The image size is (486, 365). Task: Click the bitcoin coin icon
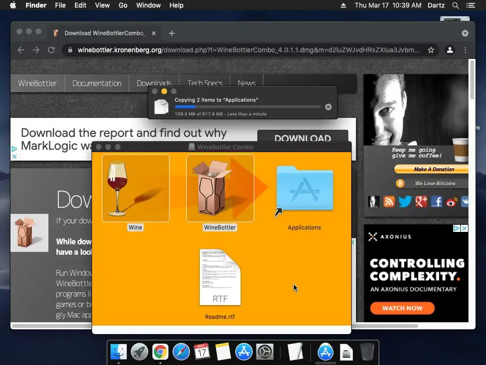coord(400,183)
